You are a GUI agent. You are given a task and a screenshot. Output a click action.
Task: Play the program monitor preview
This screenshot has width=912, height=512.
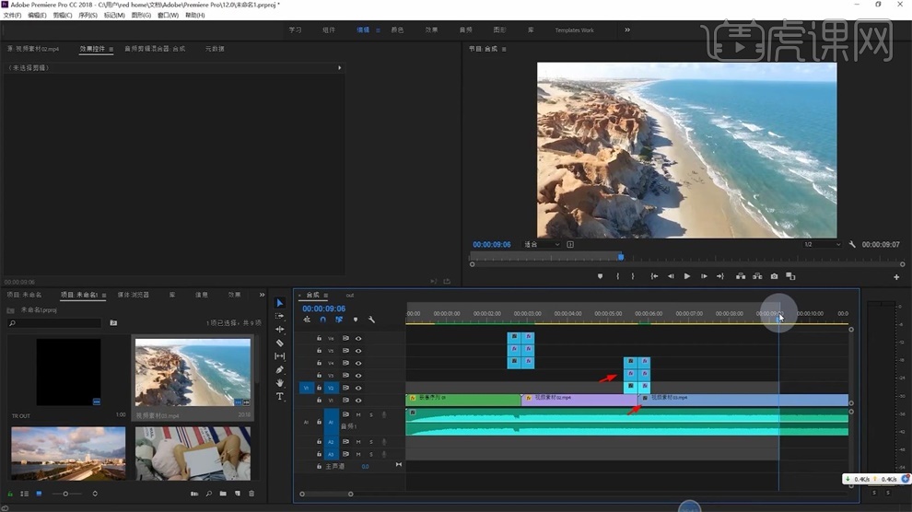coord(687,276)
